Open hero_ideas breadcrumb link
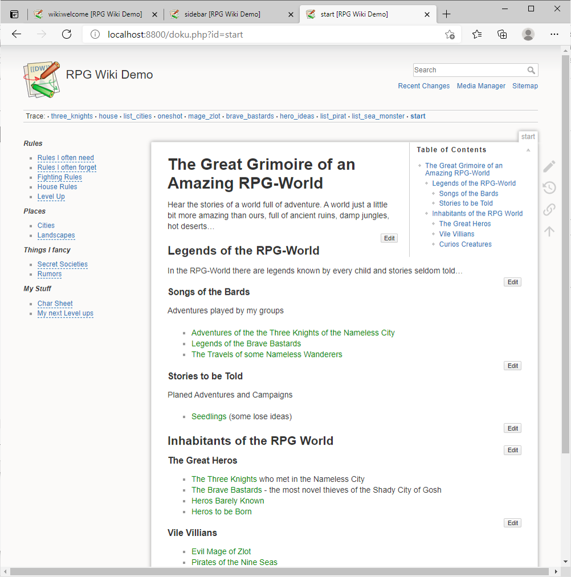This screenshot has height=577, width=571. pos(297,116)
